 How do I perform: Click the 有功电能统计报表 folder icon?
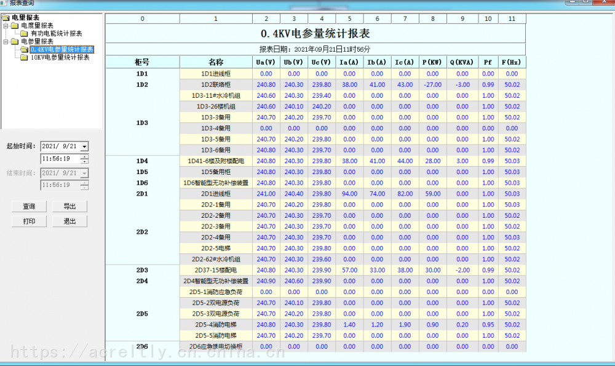(x=25, y=33)
